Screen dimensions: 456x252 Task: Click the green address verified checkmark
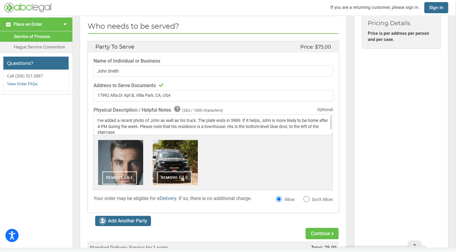[161, 85]
